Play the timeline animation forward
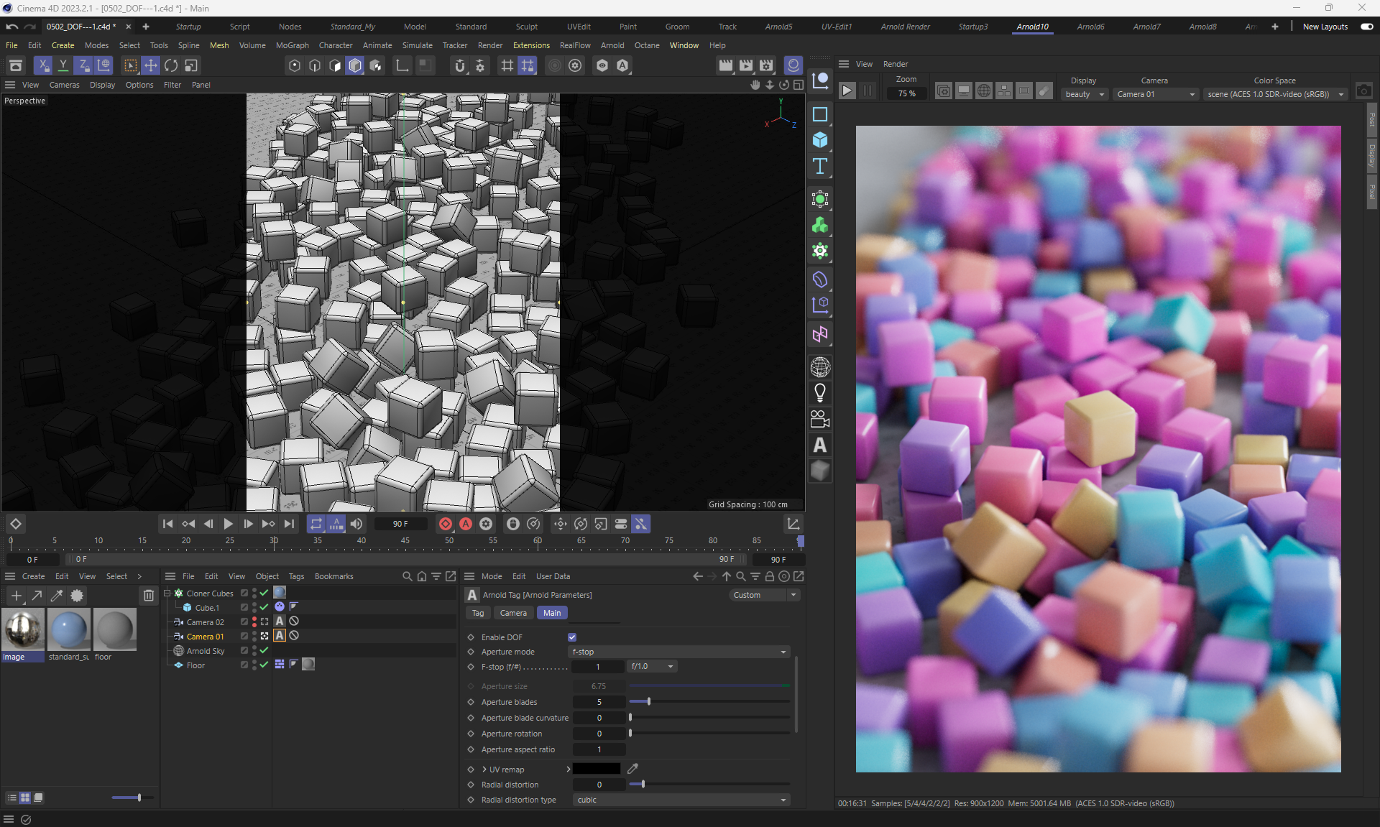The image size is (1380, 827). [x=229, y=524]
